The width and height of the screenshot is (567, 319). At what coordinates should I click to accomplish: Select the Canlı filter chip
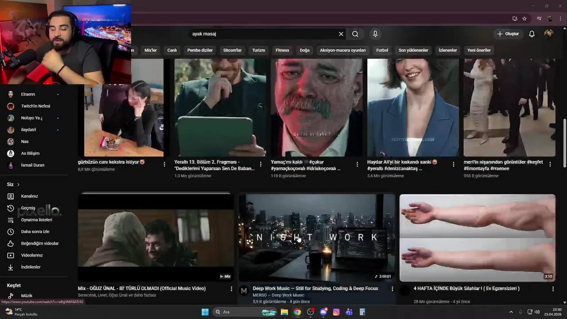click(x=172, y=50)
